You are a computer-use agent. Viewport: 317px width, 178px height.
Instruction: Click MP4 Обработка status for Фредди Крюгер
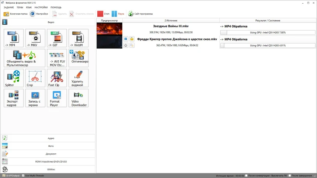click(234, 39)
